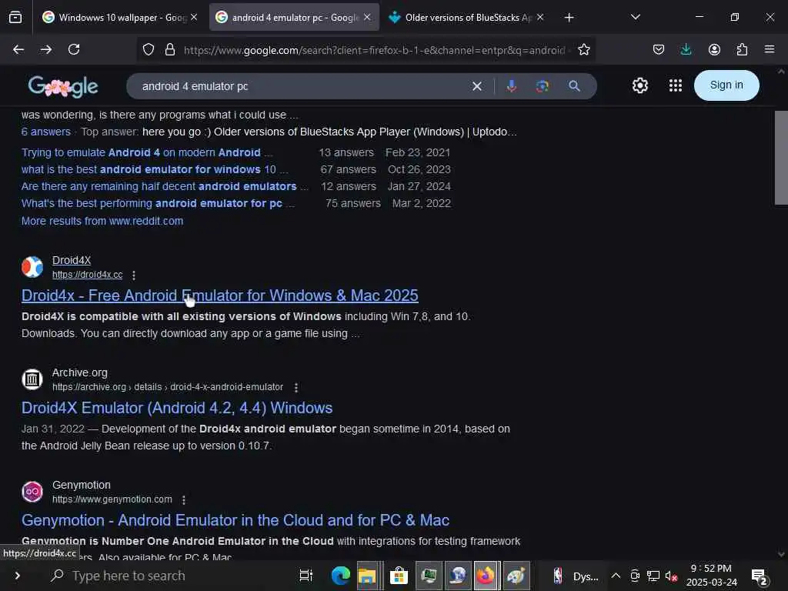Open Firefox downloads panel

(686, 49)
